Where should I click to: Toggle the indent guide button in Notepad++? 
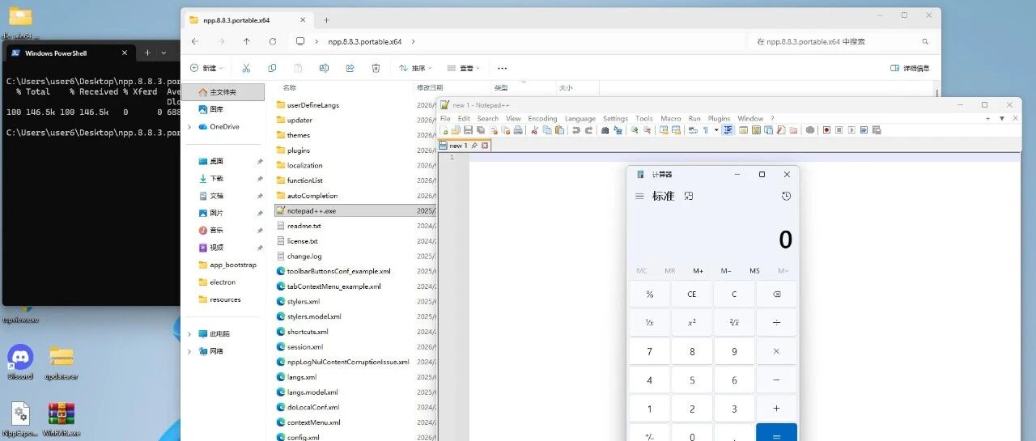tap(728, 129)
